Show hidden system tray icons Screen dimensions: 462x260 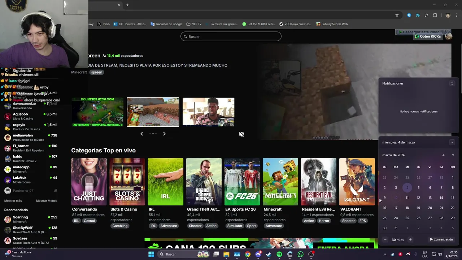click(385, 254)
